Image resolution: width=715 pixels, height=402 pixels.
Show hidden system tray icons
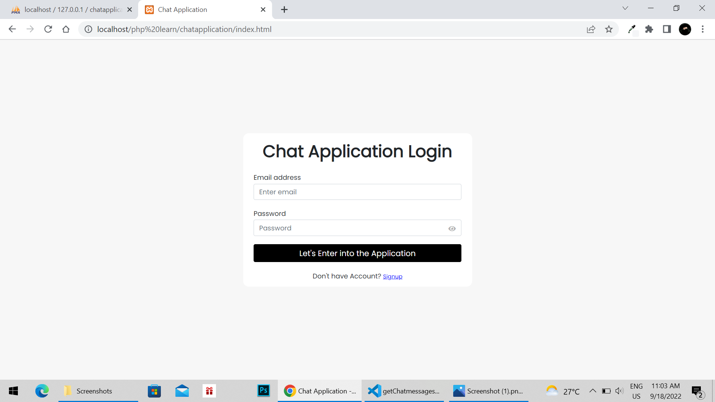(592, 391)
